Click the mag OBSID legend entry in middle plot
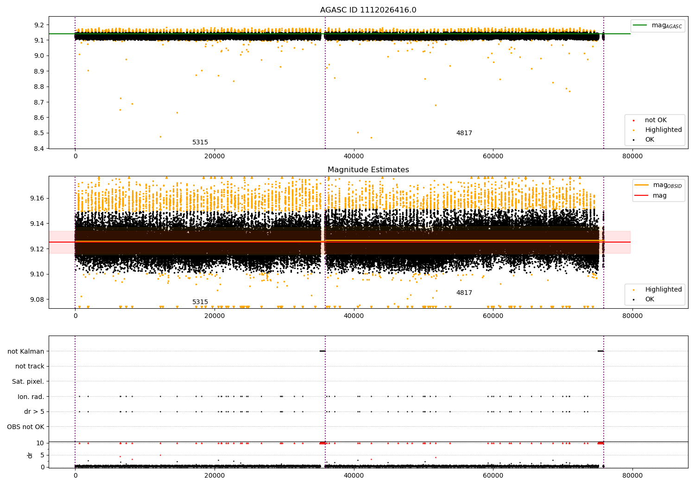 click(658, 185)
